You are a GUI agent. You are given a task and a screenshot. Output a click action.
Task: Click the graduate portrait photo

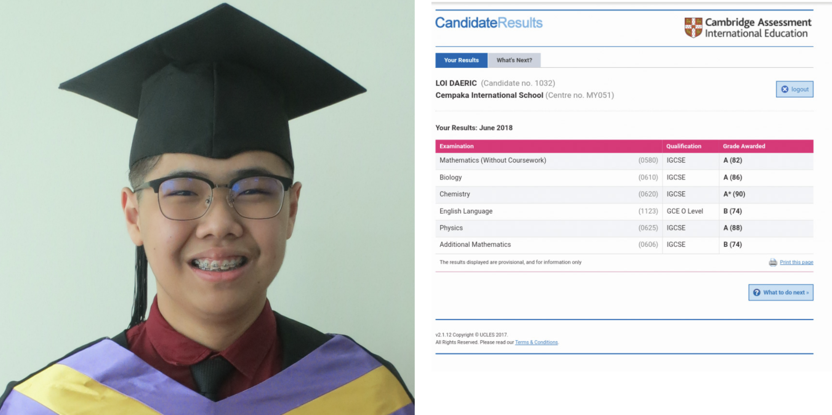click(x=207, y=207)
